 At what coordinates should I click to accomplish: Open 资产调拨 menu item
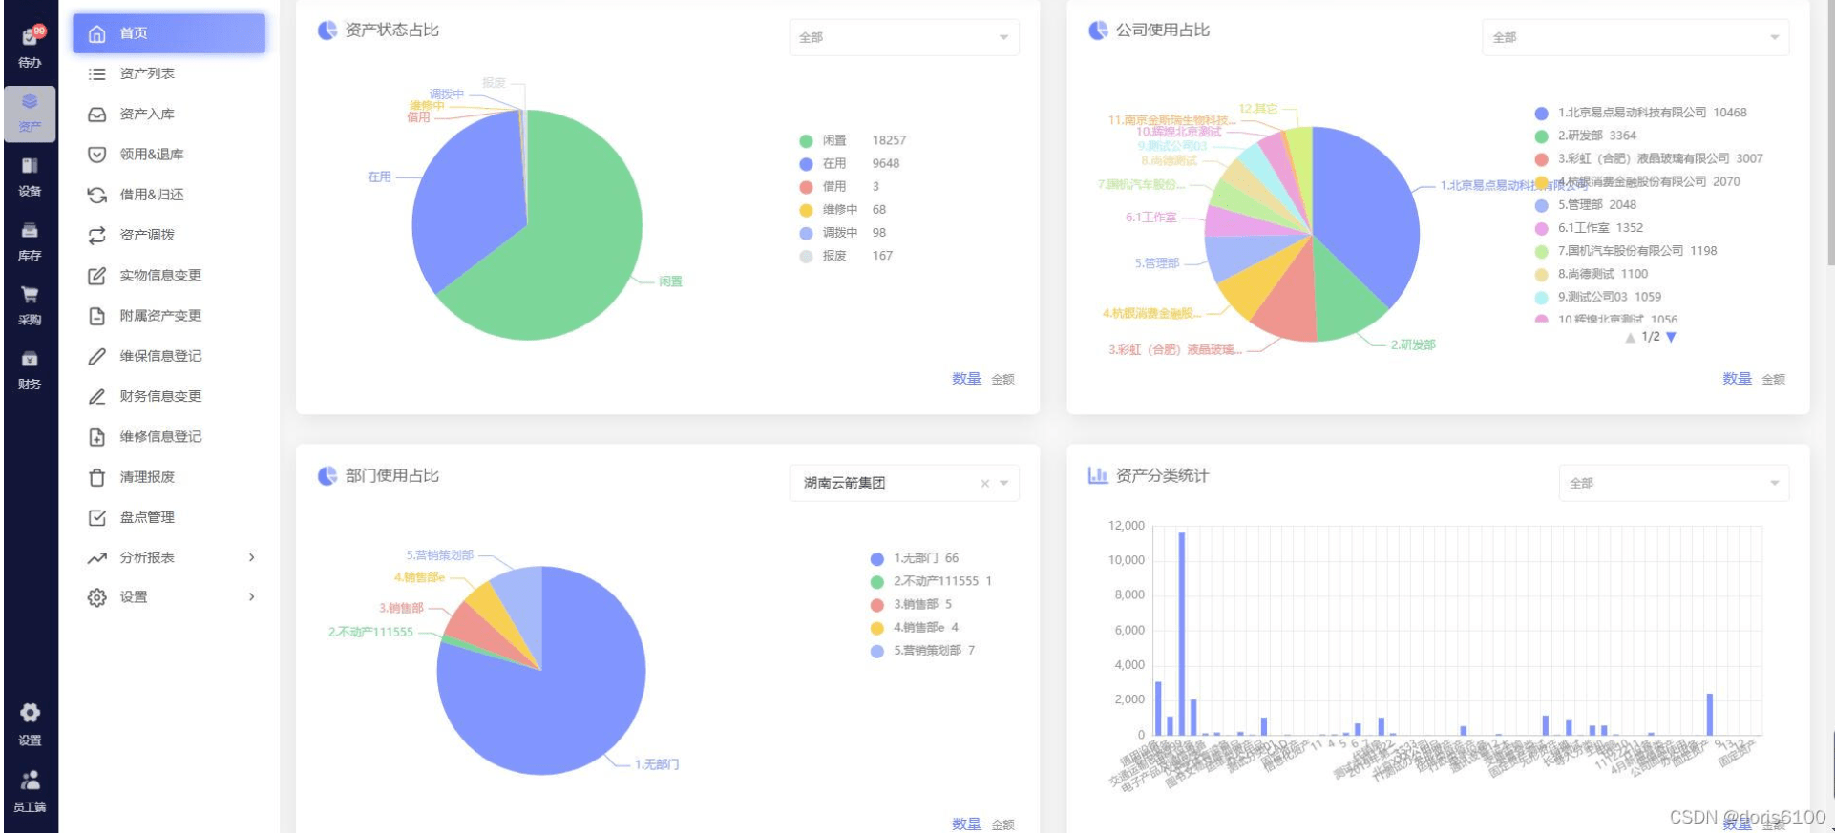coord(169,235)
